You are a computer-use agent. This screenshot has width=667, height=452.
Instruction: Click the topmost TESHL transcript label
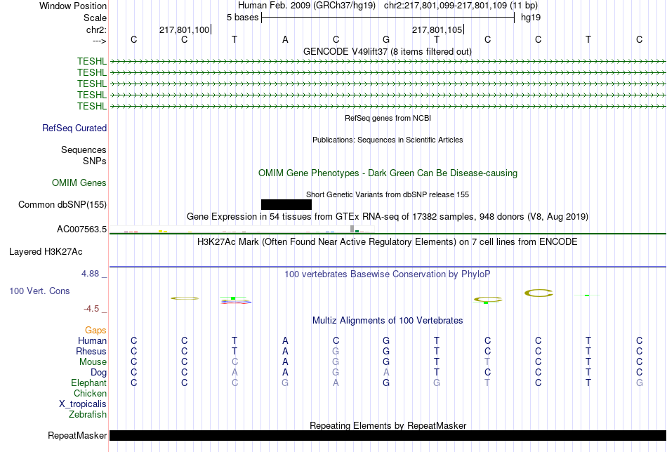(92, 61)
